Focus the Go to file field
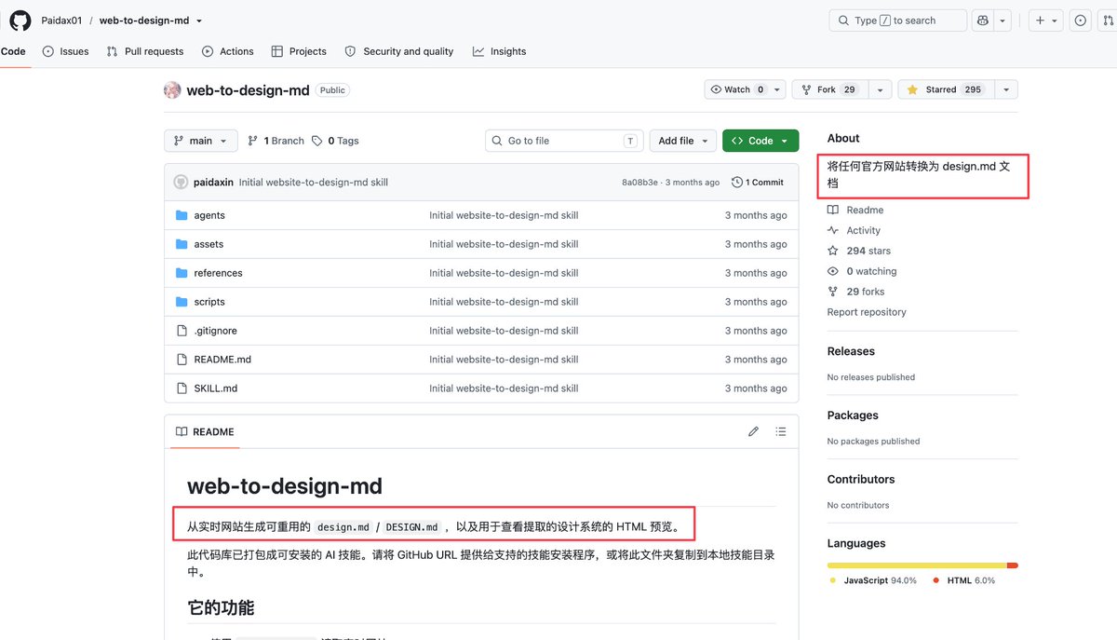This screenshot has height=640, width=1117. (x=564, y=141)
